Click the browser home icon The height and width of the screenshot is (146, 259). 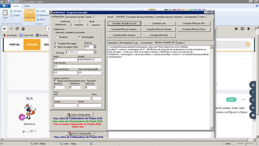(x=23, y=29)
